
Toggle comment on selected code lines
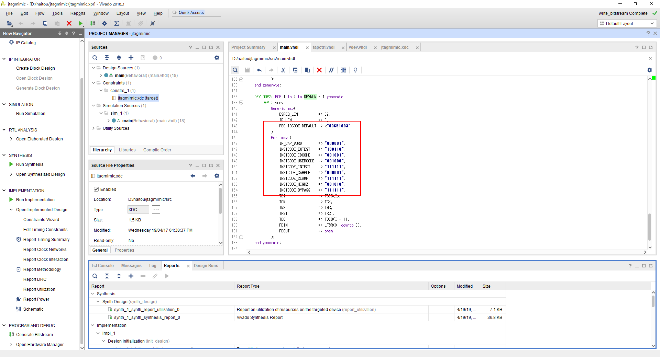[x=331, y=70]
